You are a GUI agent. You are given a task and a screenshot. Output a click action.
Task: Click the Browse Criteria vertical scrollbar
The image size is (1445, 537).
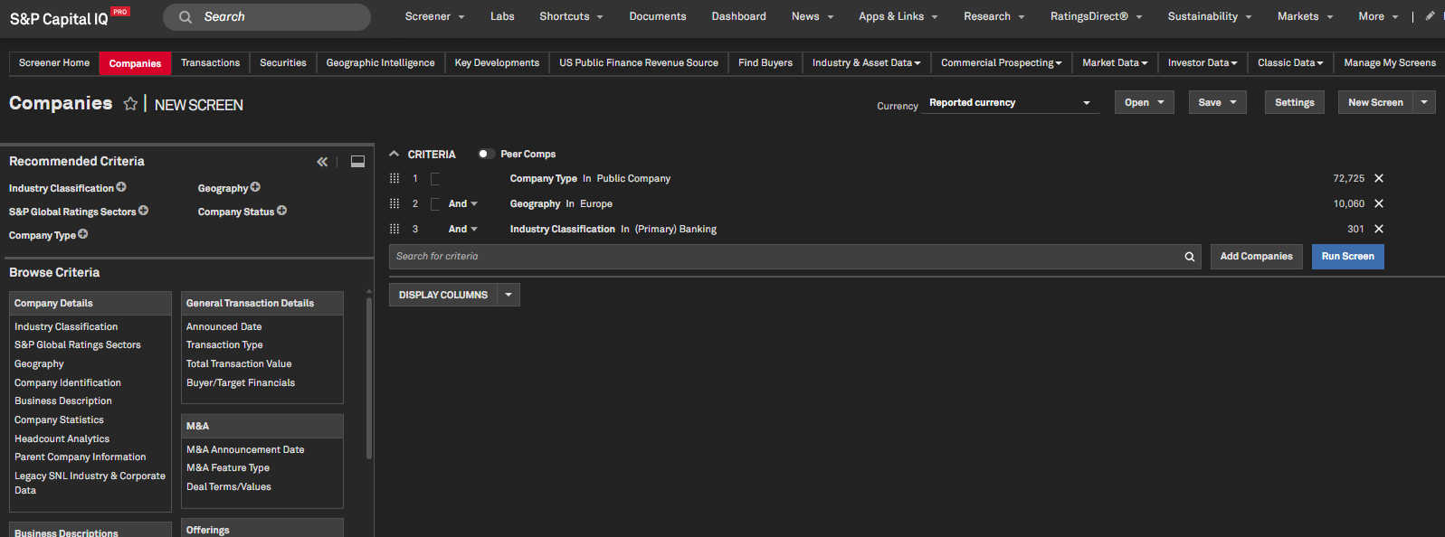click(x=369, y=377)
